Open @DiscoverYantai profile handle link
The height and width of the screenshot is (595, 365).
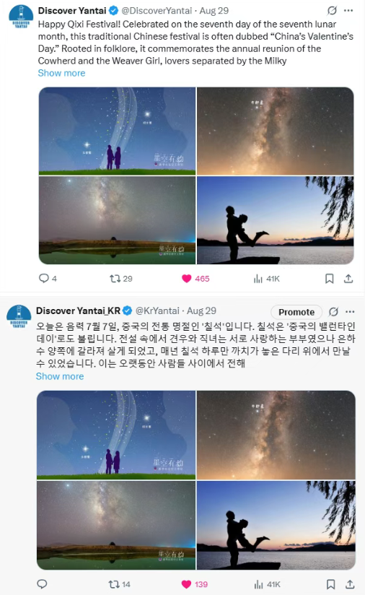pyautogui.click(x=157, y=11)
